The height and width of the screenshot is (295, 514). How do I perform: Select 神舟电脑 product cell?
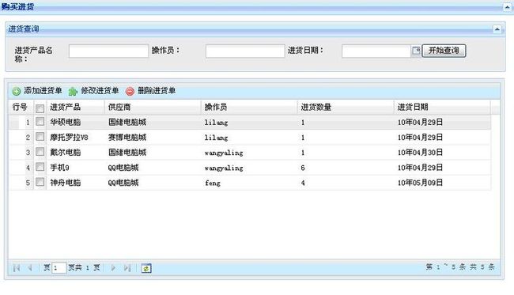pos(65,183)
